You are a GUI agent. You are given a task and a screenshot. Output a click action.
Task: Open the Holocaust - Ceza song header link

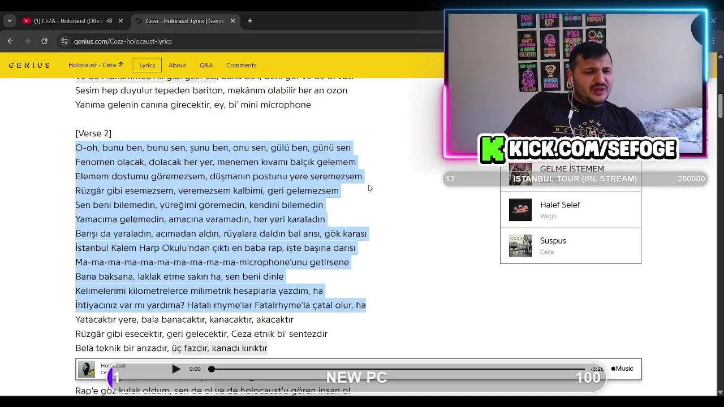96,65
